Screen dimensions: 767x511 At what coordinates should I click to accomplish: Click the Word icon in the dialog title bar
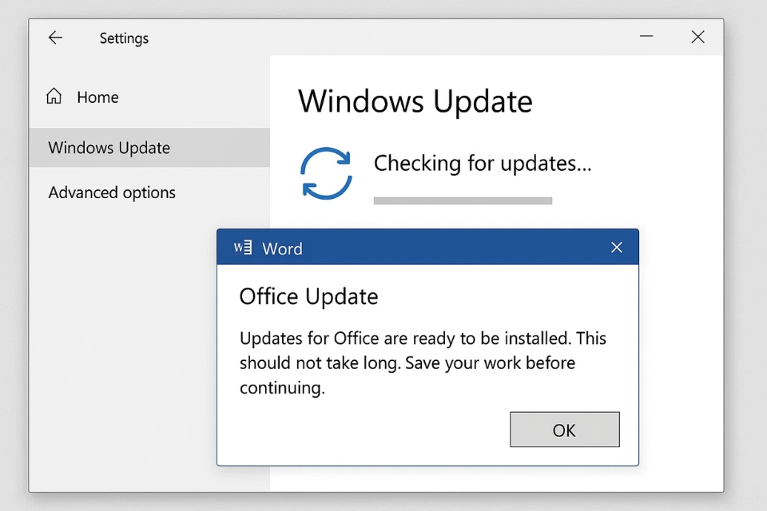click(244, 248)
